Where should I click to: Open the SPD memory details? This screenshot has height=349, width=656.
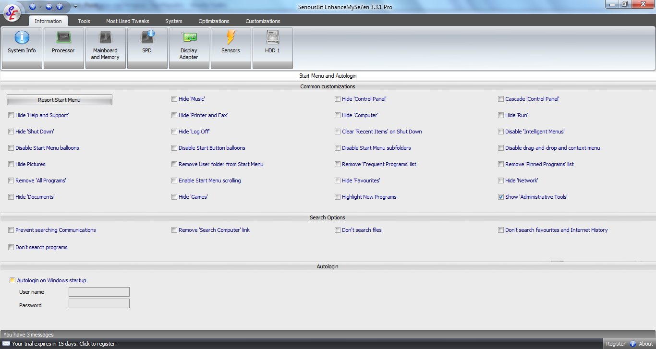[147, 48]
